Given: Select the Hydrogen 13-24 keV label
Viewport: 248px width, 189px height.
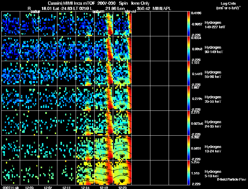Looking at the screenshot, I should [x=213, y=149].
